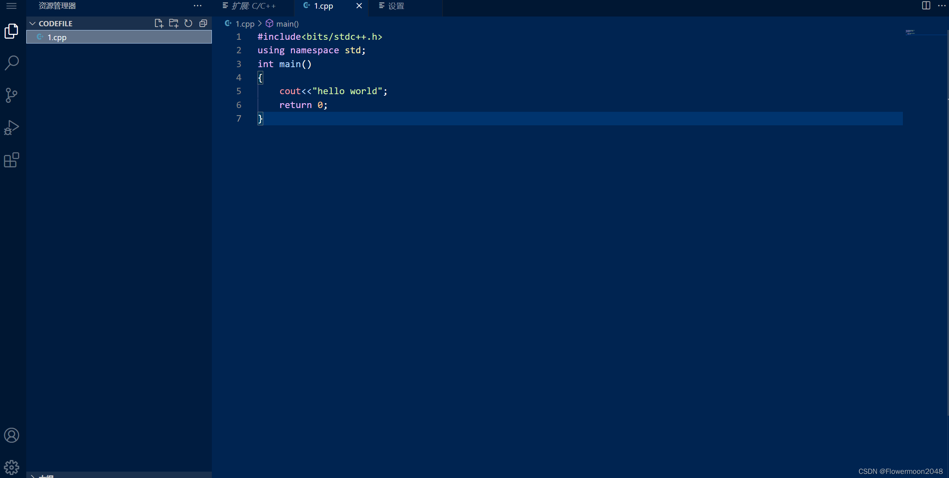The image size is (949, 478).
Task: Click line number 1 in gutter
Action: click(x=238, y=37)
